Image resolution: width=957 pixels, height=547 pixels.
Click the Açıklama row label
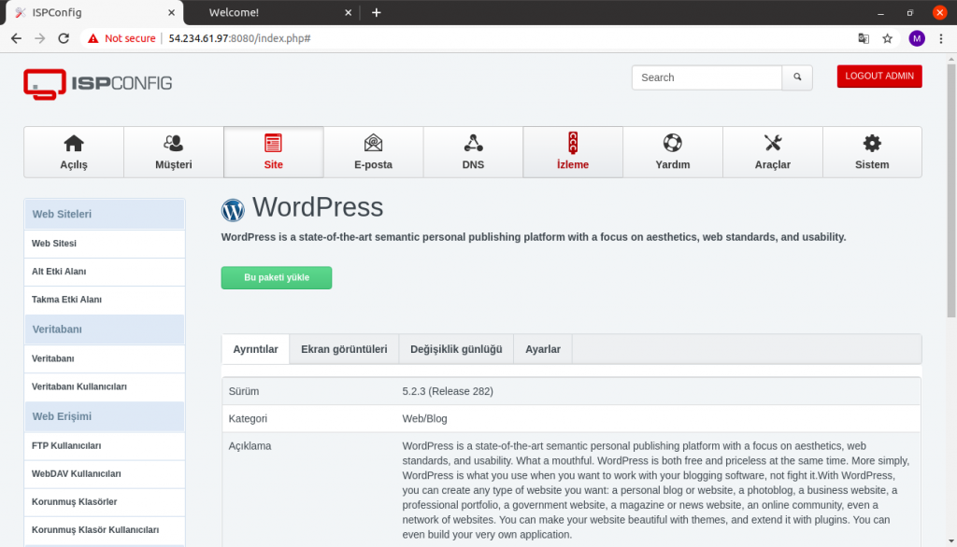click(x=250, y=446)
